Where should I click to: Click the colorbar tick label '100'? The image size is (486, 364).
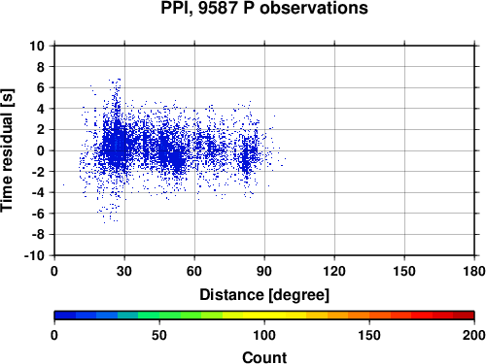pyautogui.click(x=264, y=335)
